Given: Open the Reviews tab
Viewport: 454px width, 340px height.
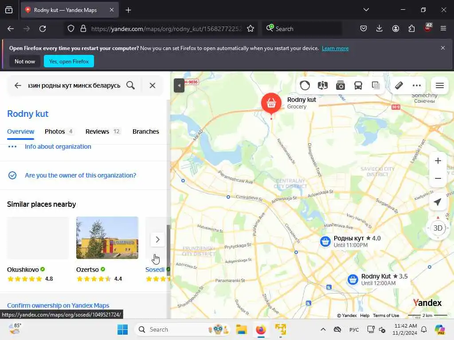Looking at the screenshot, I should pos(103,131).
